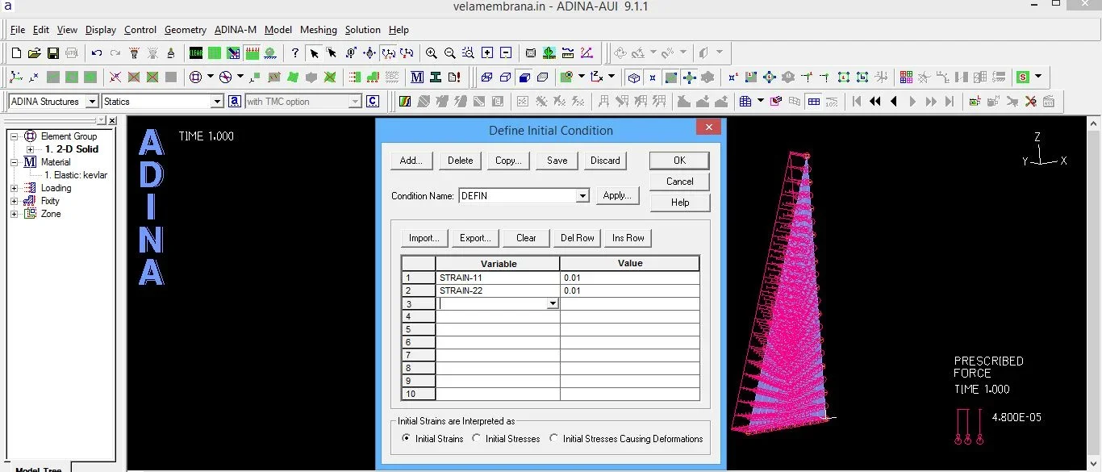Click the Del Row button
This screenshot has width=1102, height=472.
[x=578, y=238]
